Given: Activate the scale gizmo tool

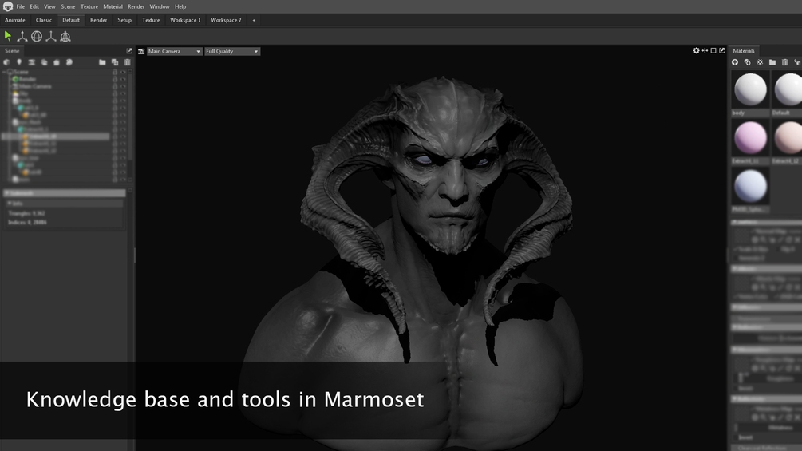Looking at the screenshot, I should 50,36.
